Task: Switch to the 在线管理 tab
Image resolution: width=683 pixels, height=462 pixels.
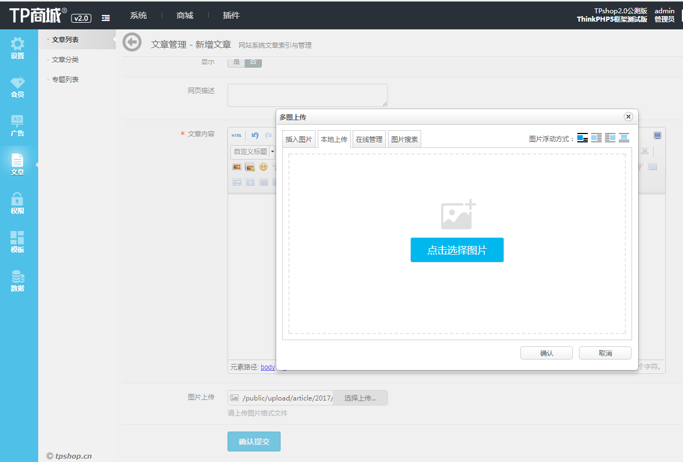Action: pyautogui.click(x=369, y=140)
